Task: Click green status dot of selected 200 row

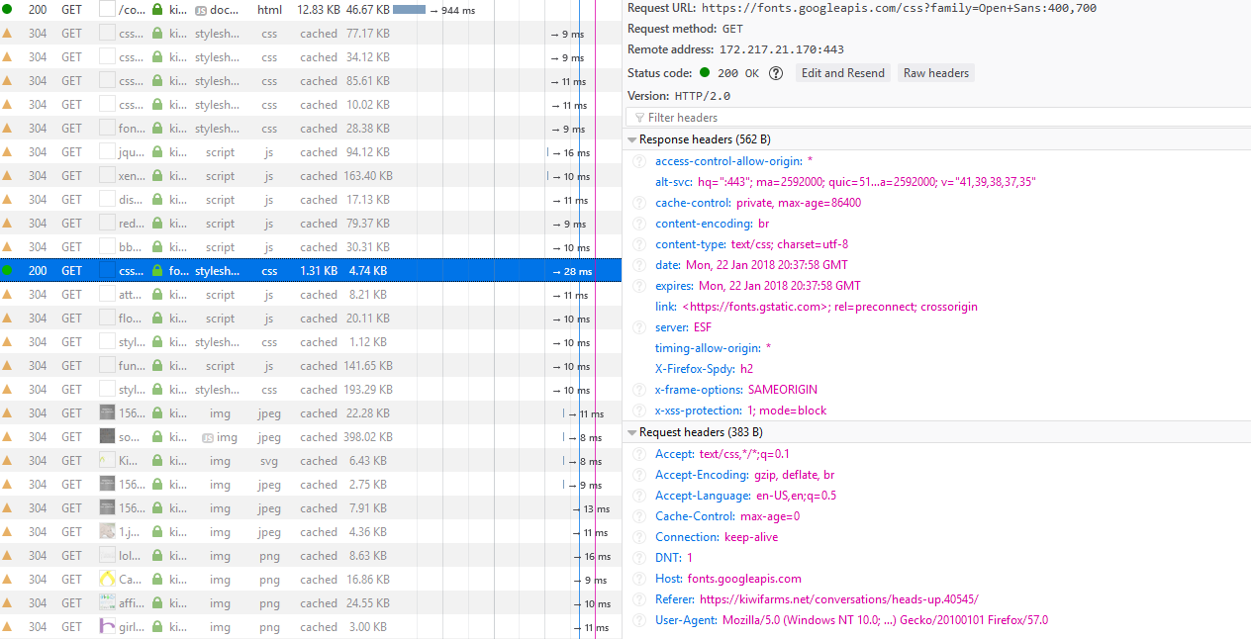Action: click(8, 270)
